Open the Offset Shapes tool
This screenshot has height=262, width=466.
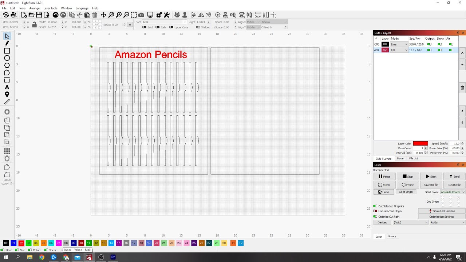pos(7,112)
